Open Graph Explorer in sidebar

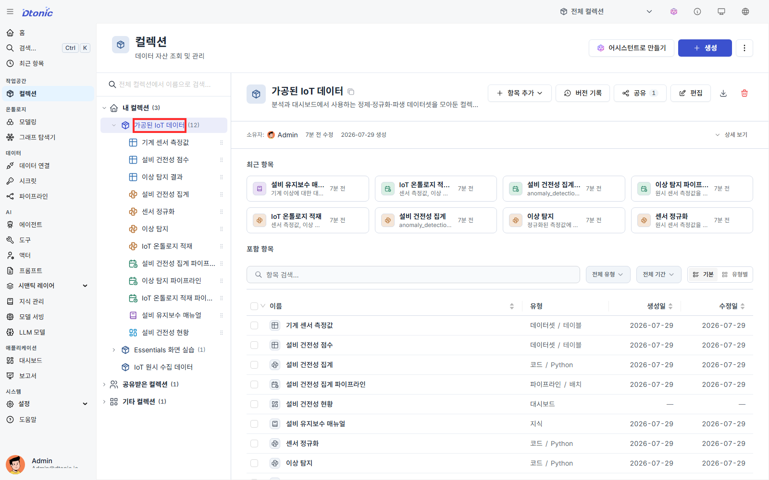point(47,137)
